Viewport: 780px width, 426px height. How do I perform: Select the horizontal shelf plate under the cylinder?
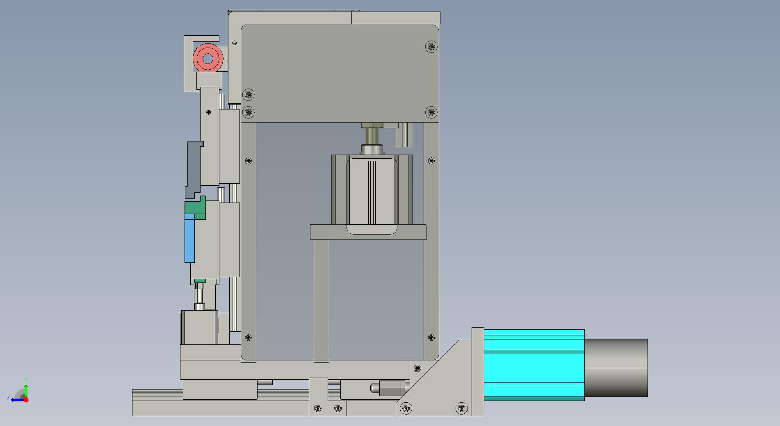[x=368, y=232]
